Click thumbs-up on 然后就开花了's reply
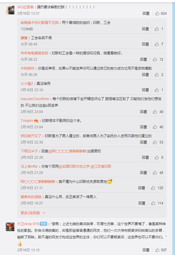Viewport: 175px width, 255px height. 155,142
